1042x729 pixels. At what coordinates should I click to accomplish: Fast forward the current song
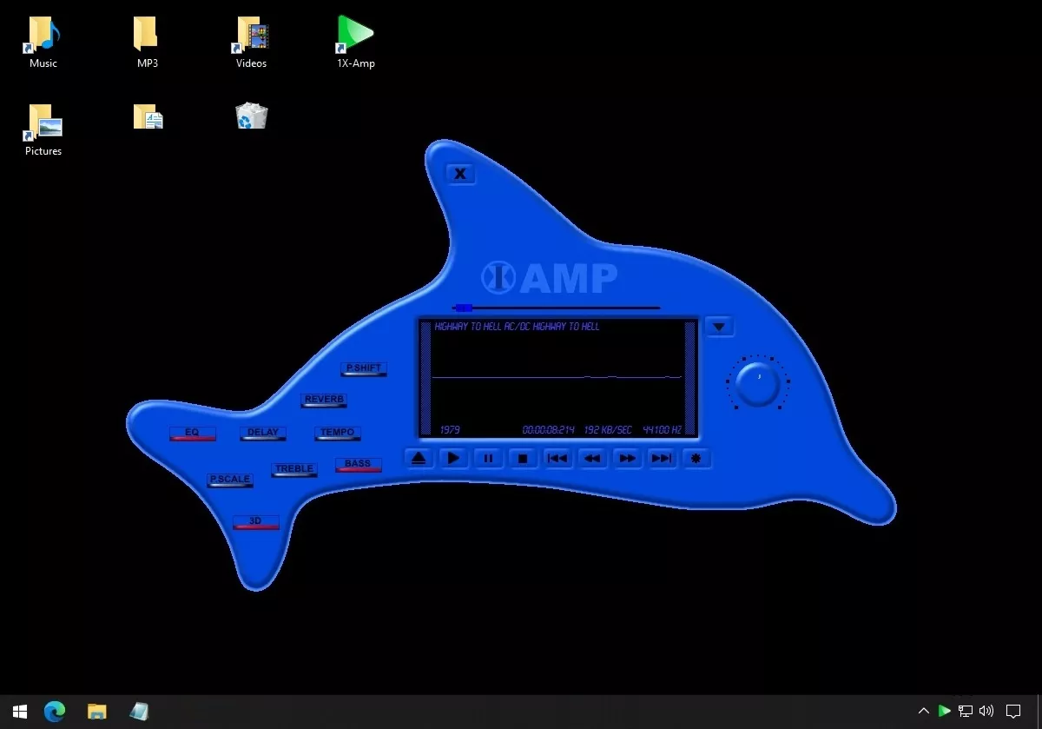point(627,459)
